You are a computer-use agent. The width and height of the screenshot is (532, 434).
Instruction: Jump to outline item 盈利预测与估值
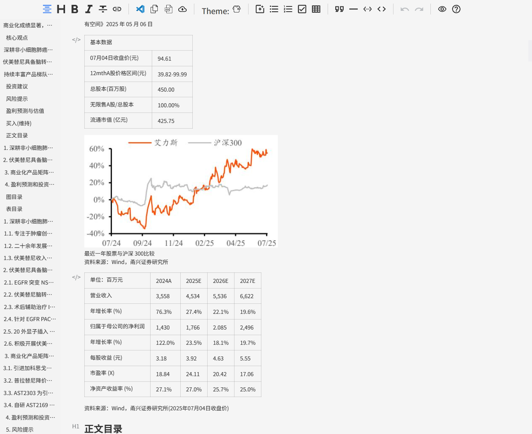25,111
